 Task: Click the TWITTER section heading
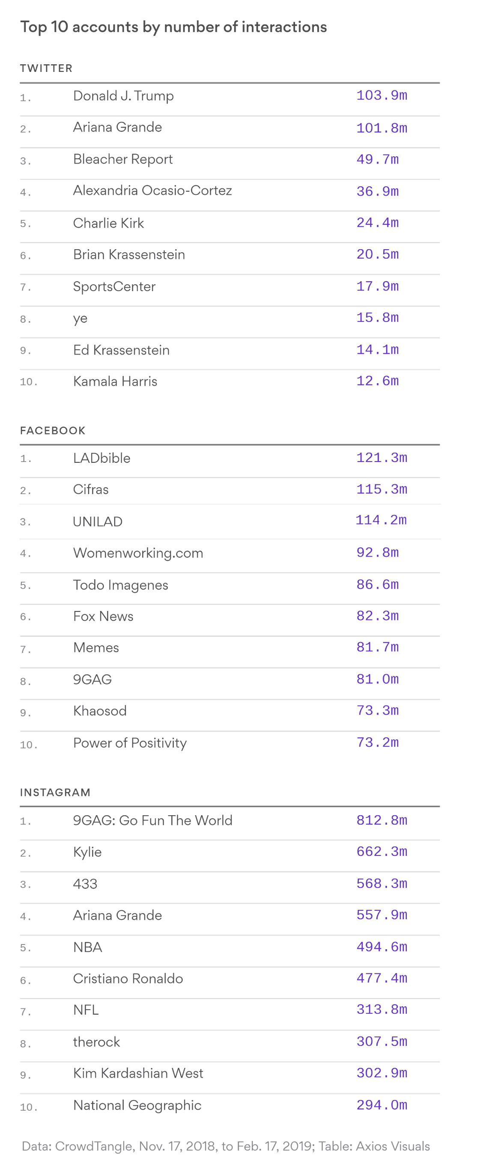pos(46,69)
